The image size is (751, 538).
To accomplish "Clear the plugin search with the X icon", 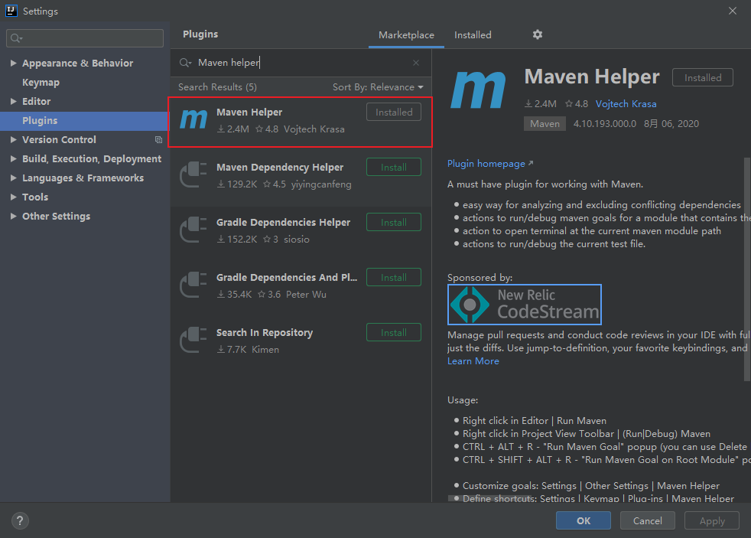I will click(416, 63).
